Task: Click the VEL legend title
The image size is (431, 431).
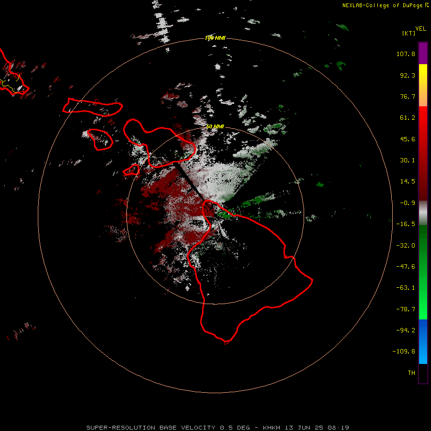Action: (420, 29)
